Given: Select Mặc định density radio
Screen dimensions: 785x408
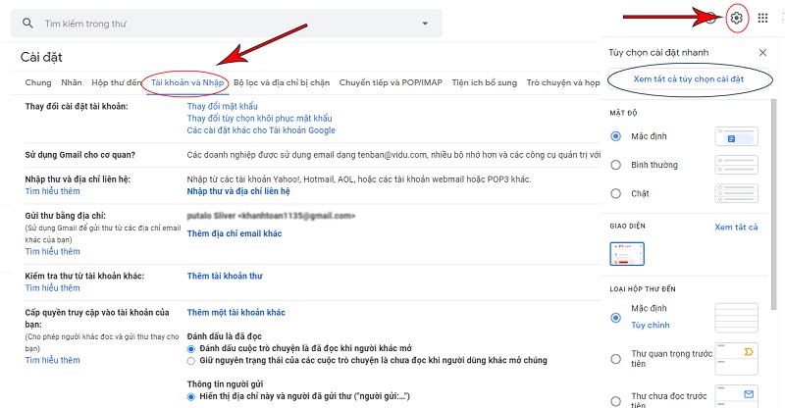Looking at the screenshot, I should point(616,136).
